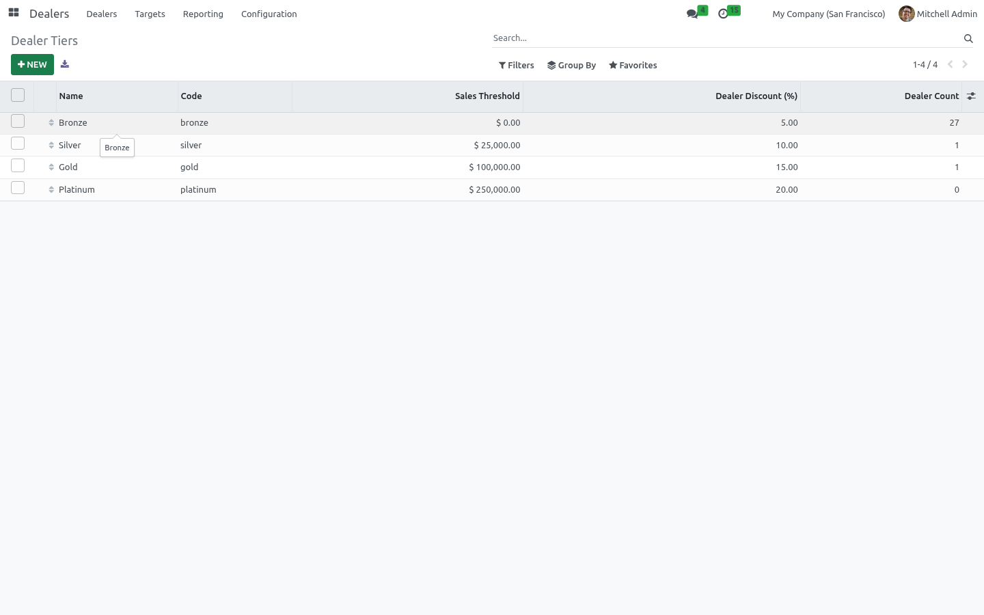Sort by Dealer Discount (%) header
The width and height of the screenshot is (984, 615).
(661, 96)
